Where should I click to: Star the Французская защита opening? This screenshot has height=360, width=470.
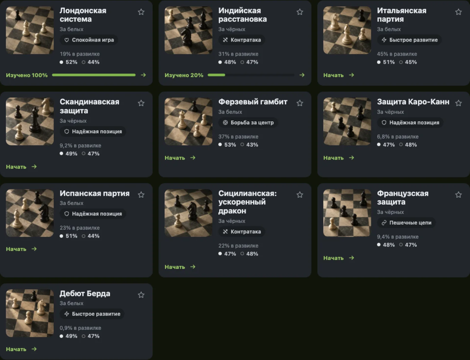click(458, 195)
